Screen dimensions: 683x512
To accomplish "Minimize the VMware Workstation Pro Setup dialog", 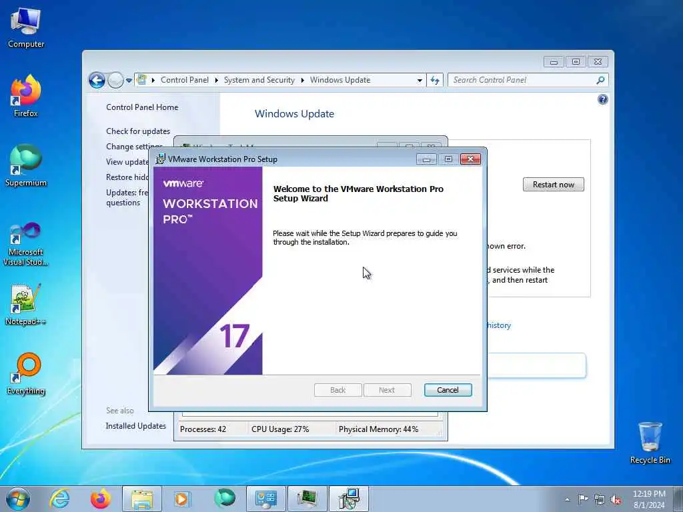I will [x=426, y=159].
